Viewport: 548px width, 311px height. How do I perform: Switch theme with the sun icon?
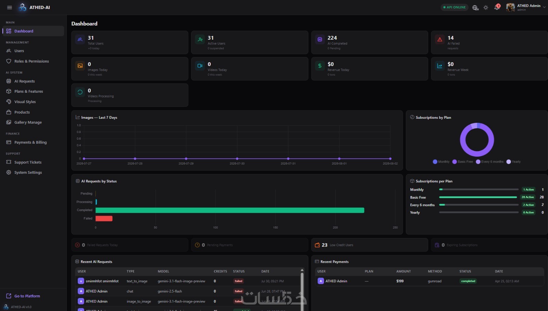(x=486, y=8)
